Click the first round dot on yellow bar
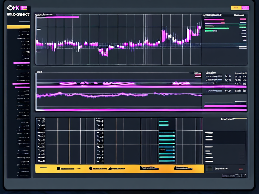The image size is (259, 194). point(58,168)
